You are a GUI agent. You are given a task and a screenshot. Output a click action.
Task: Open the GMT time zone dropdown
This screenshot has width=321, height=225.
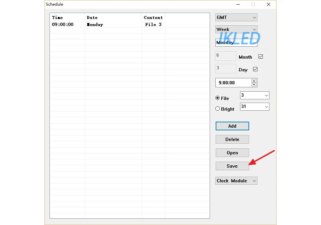click(236, 17)
